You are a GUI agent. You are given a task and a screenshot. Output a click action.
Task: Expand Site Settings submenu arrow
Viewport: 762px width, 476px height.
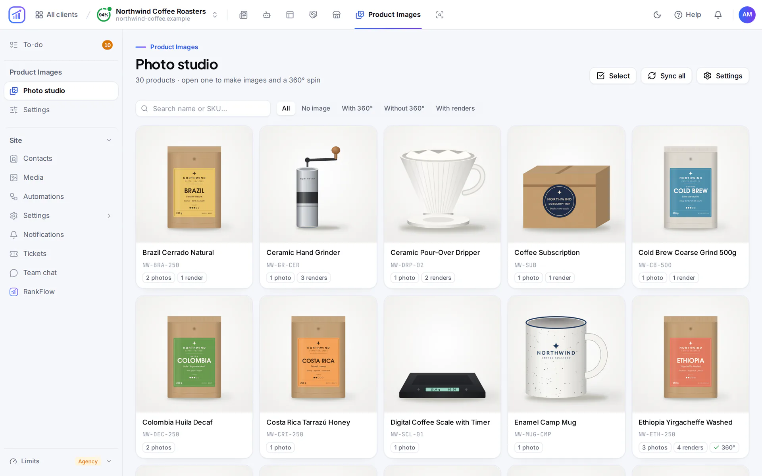(x=109, y=216)
